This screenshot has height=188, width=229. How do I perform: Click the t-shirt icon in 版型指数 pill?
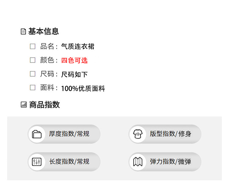pos(138,134)
